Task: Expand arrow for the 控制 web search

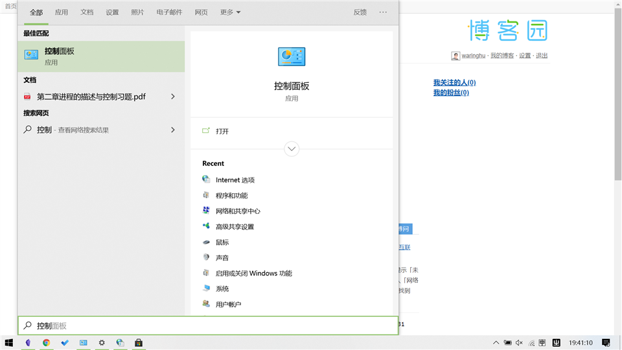Action: [173, 130]
